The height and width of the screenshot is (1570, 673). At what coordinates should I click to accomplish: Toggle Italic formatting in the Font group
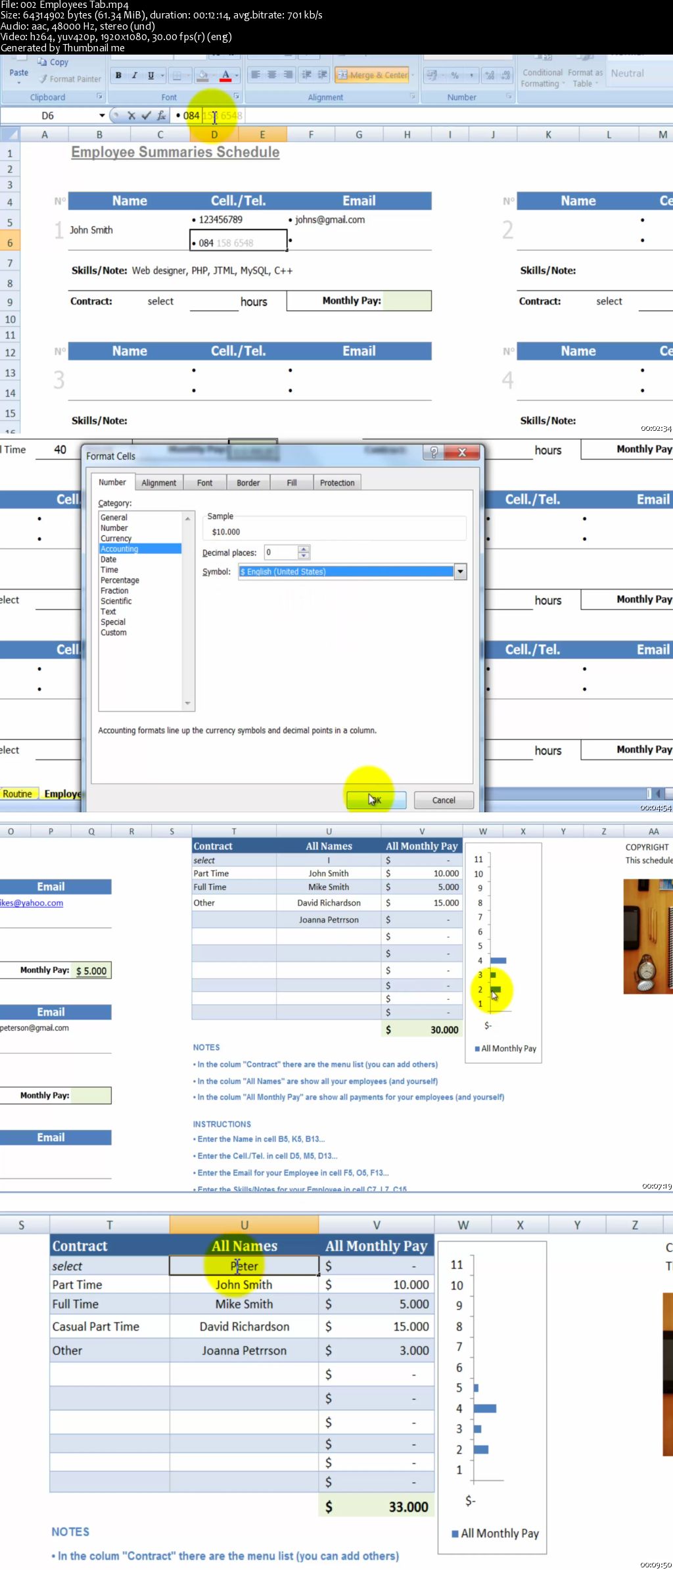pyautogui.click(x=134, y=75)
